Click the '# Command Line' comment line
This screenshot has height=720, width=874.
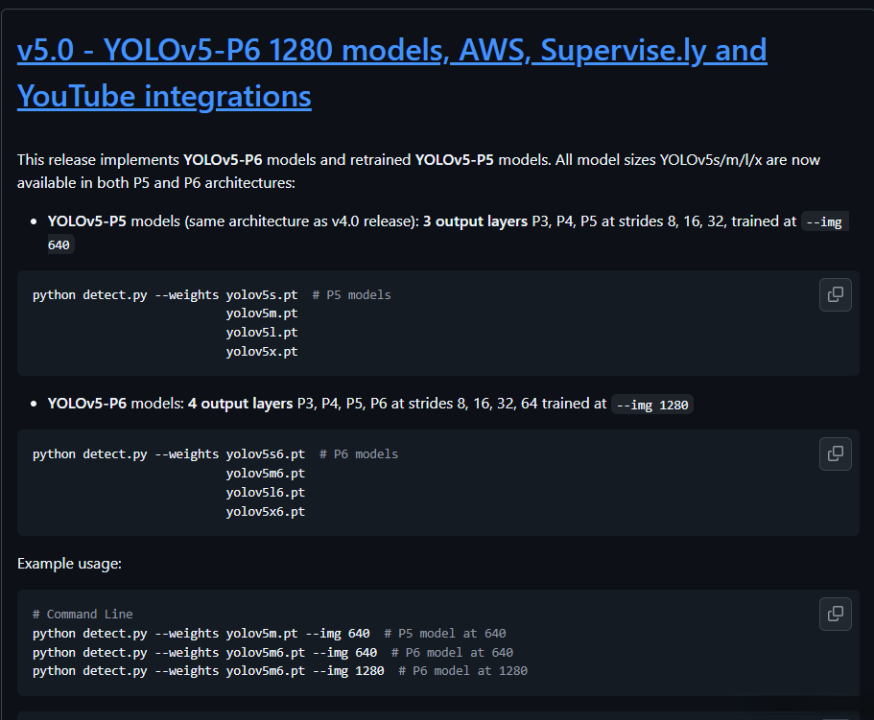pyautogui.click(x=83, y=615)
